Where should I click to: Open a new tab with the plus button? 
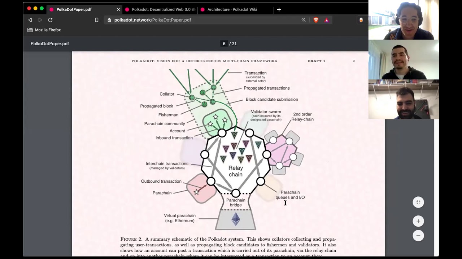[279, 9]
